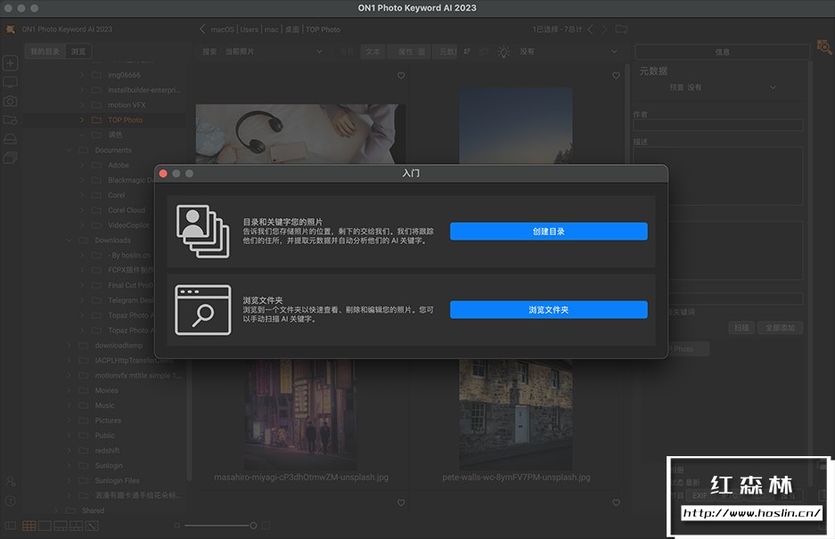Click the 描述 text area
The image size is (835, 539).
(718, 176)
